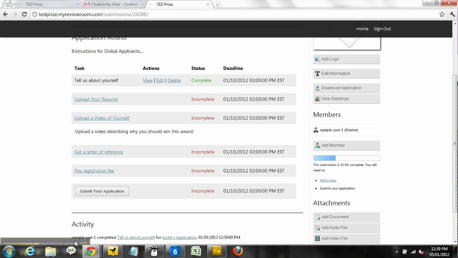This screenshot has width=458, height=258.
Task: Open Adobe Fireworks from the taskbar
Action: [217, 251]
